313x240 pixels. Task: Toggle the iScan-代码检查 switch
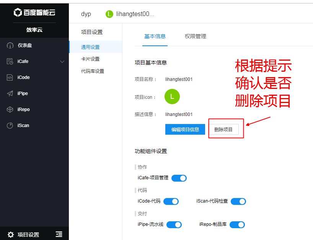pos(238,201)
